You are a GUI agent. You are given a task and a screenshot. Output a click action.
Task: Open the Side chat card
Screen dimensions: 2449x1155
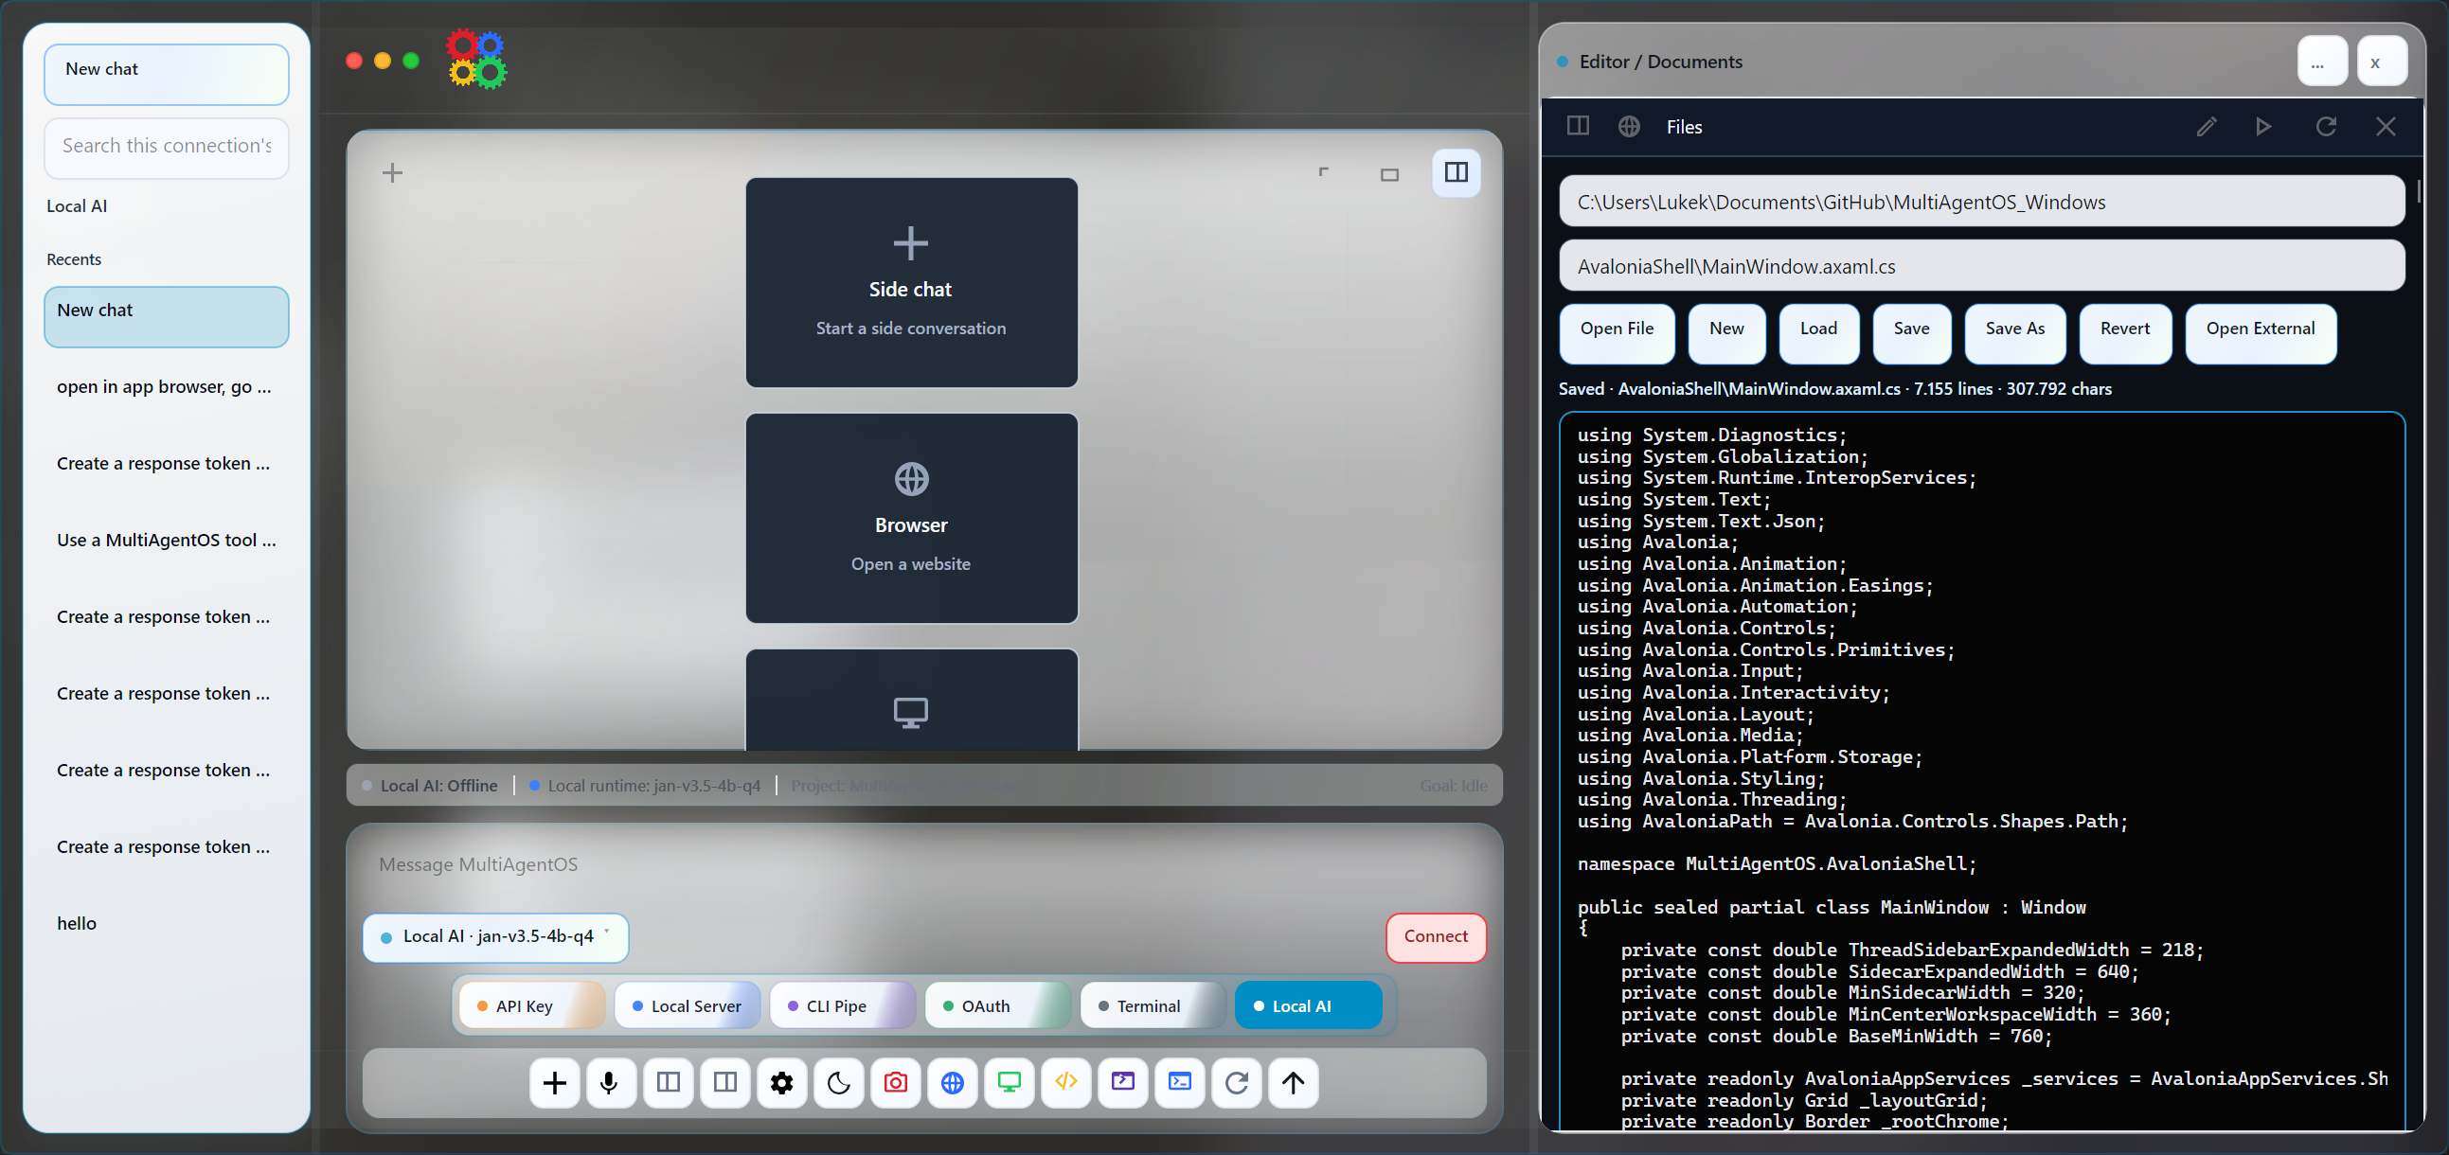pos(911,282)
